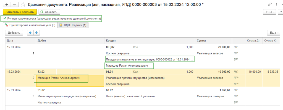
Task: Disable the Ручная корректировка checkbox
Action: pyautogui.click(x=5, y=19)
